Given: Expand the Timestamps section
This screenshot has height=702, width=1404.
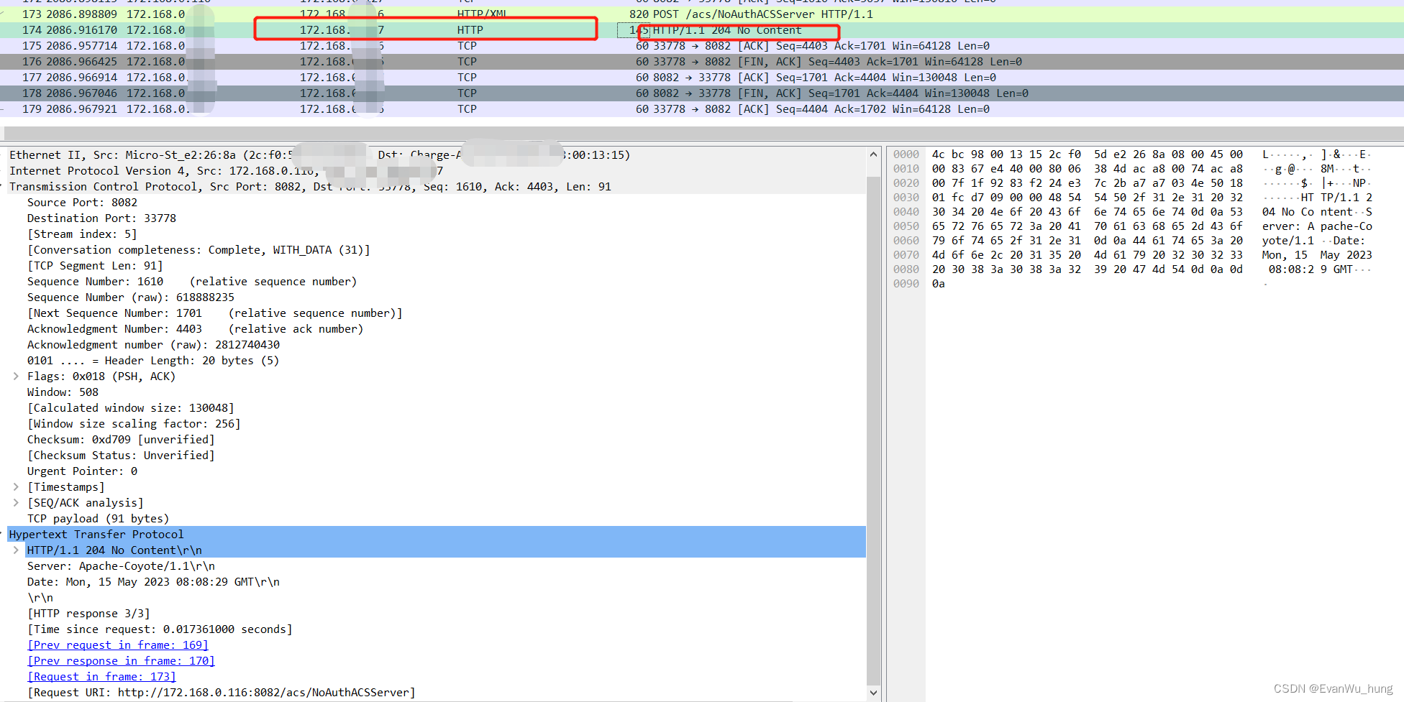Looking at the screenshot, I should (x=16, y=486).
